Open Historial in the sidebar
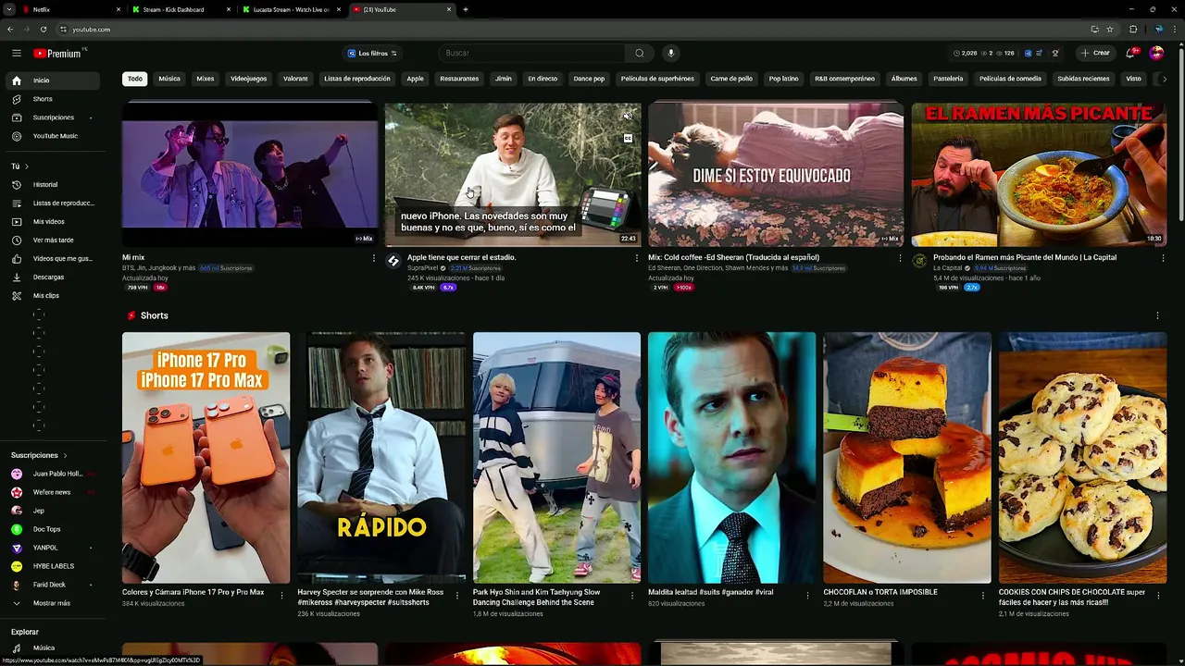This screenshot has height=666, width=1185. click(51, 184)
